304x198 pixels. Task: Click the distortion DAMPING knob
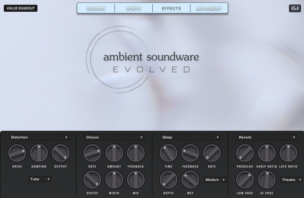pos(39,153)
